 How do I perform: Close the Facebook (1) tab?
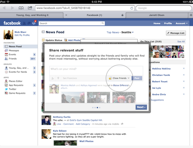[x=66, y=15]
